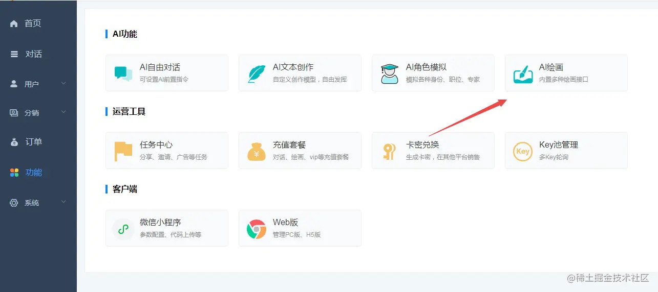Click the key icon for 卡密兑换
The height and width of the screenshot is (292, 658).
pyautogui.click(x=389, y=152)
